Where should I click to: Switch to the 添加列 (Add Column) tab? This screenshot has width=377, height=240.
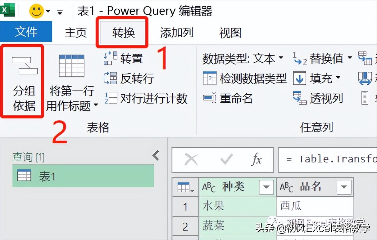(176, 32)
